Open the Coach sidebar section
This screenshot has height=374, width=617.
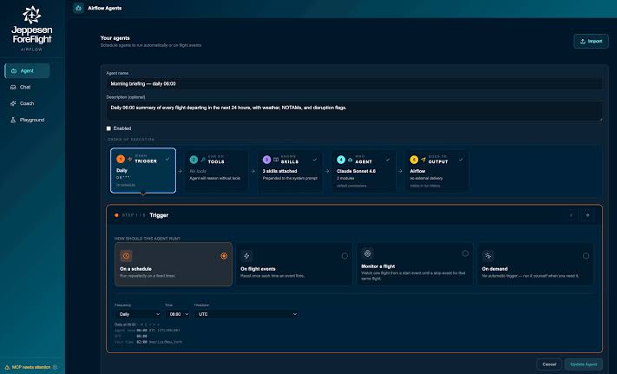pos(27,103)
